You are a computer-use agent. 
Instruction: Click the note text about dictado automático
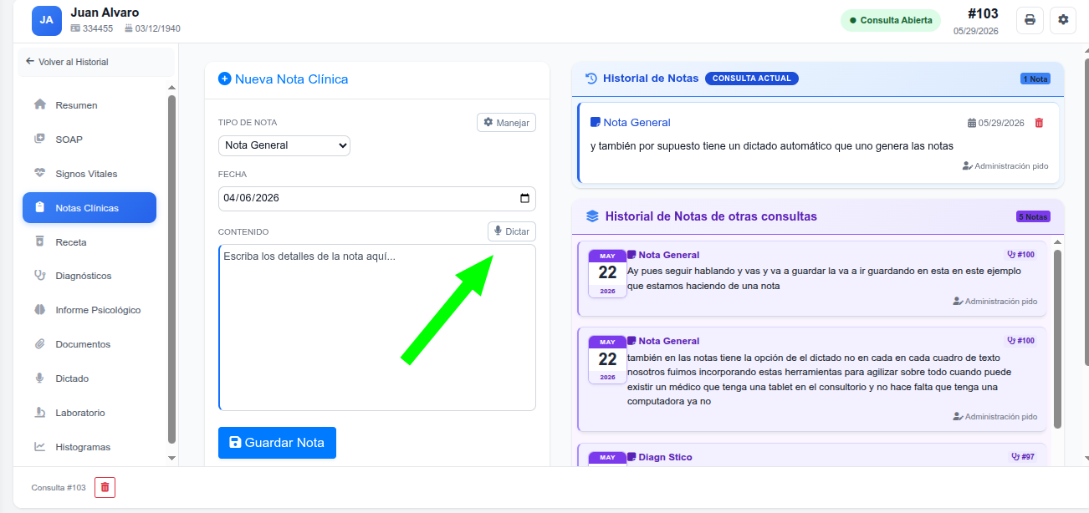(x=772, y=146)
